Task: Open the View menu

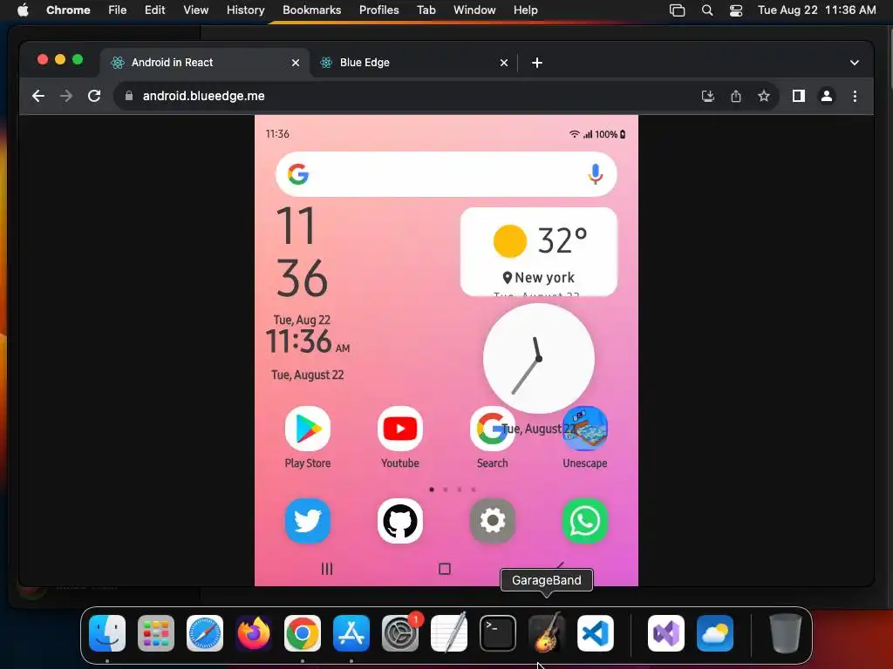Action: pos(196,10)
